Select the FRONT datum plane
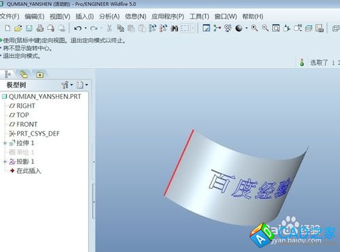Viewport: 340px width, 252px height. point(23,125)
